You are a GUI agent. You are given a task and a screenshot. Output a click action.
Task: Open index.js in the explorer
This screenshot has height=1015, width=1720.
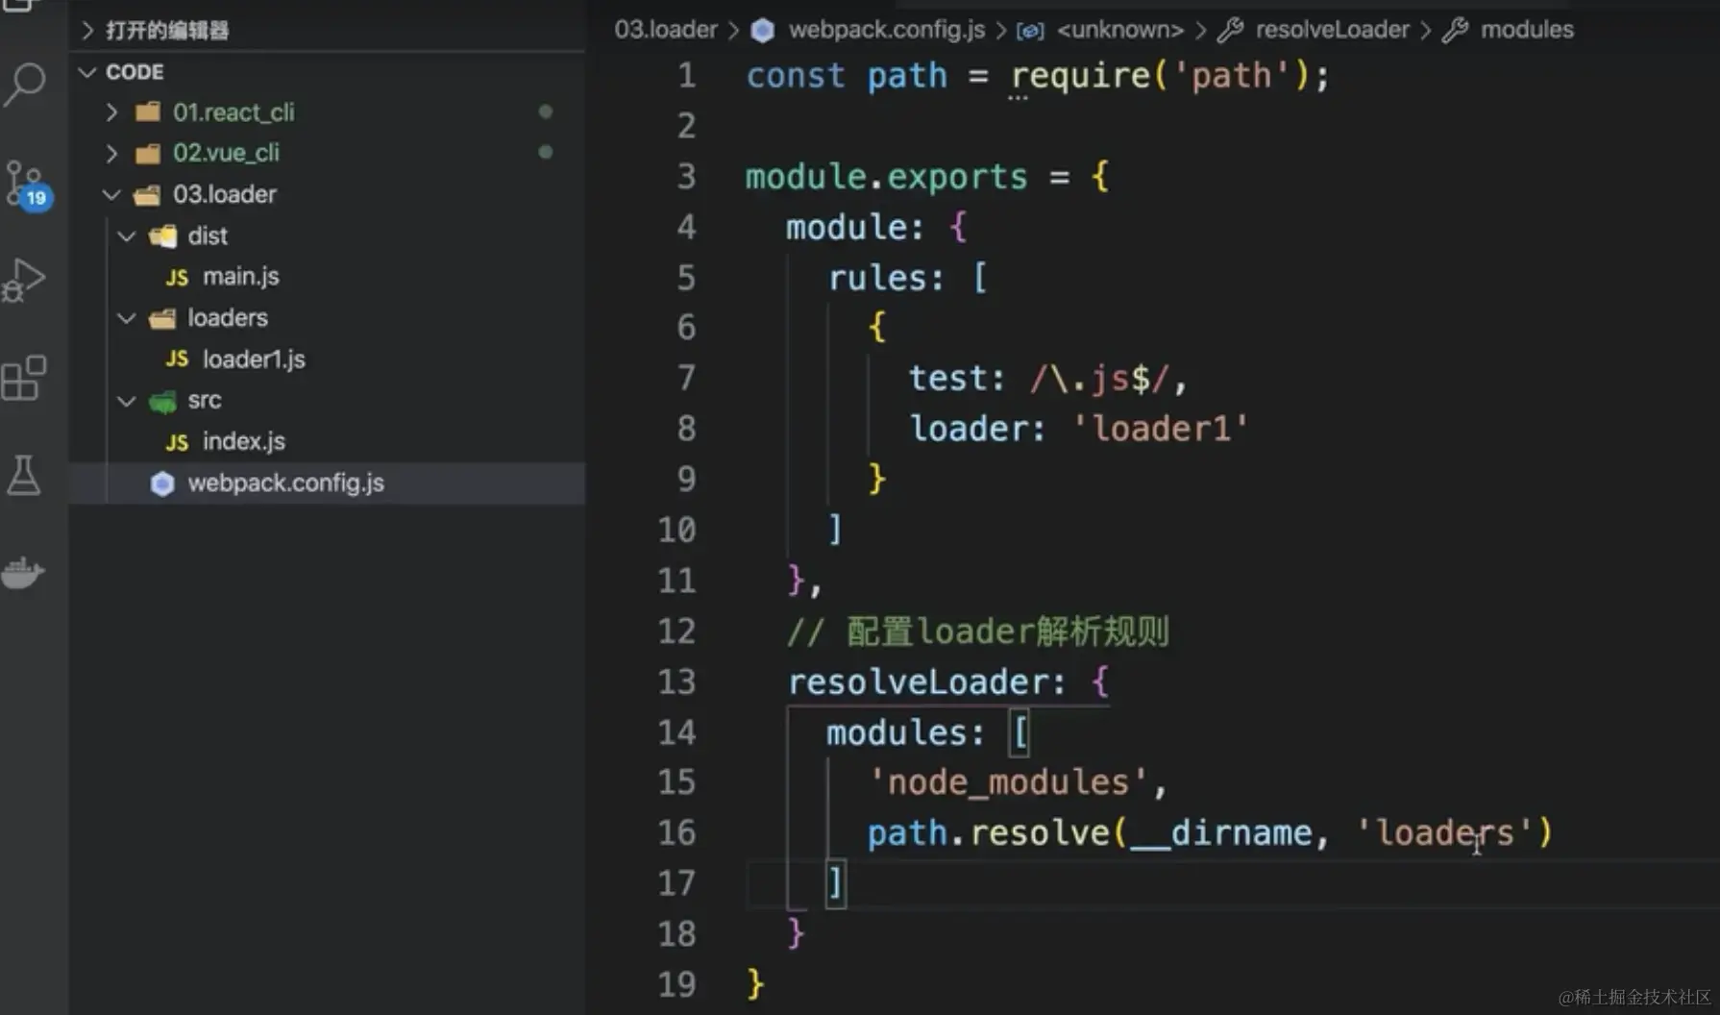(244, 442)
